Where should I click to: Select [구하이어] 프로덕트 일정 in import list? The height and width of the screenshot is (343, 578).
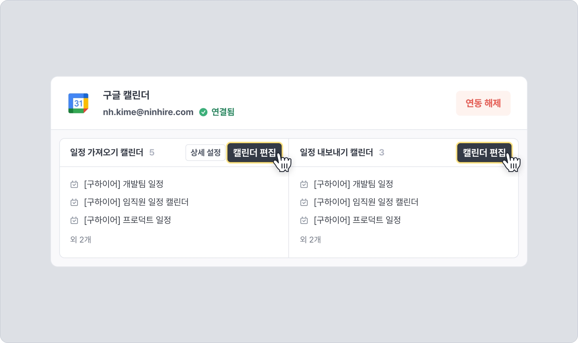(128, 220)
